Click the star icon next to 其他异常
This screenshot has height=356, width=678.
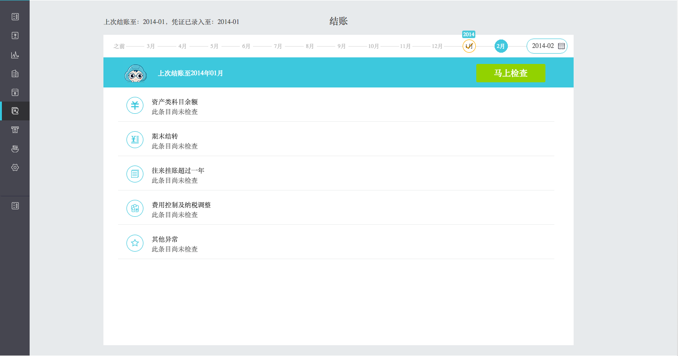[x=135, y=243]
